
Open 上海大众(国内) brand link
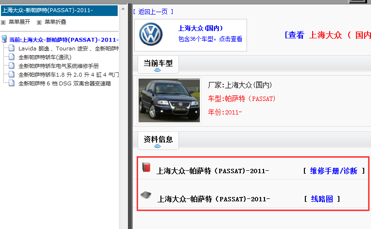pos(200,28)
